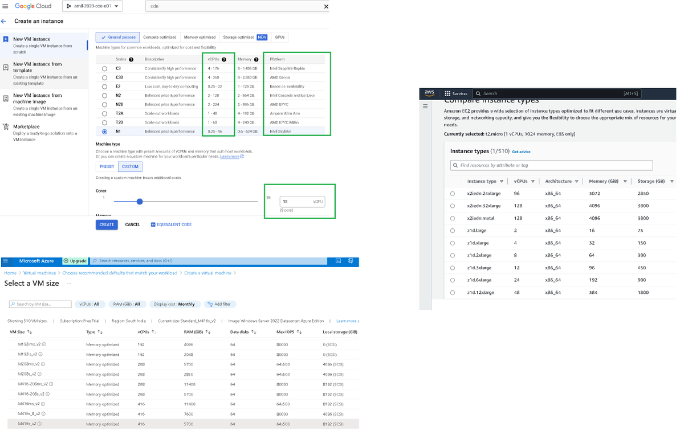Screen dimensions: 684x431
Task: Open the Google Cloud hamburger navigation menu
Action: [5, 6]
